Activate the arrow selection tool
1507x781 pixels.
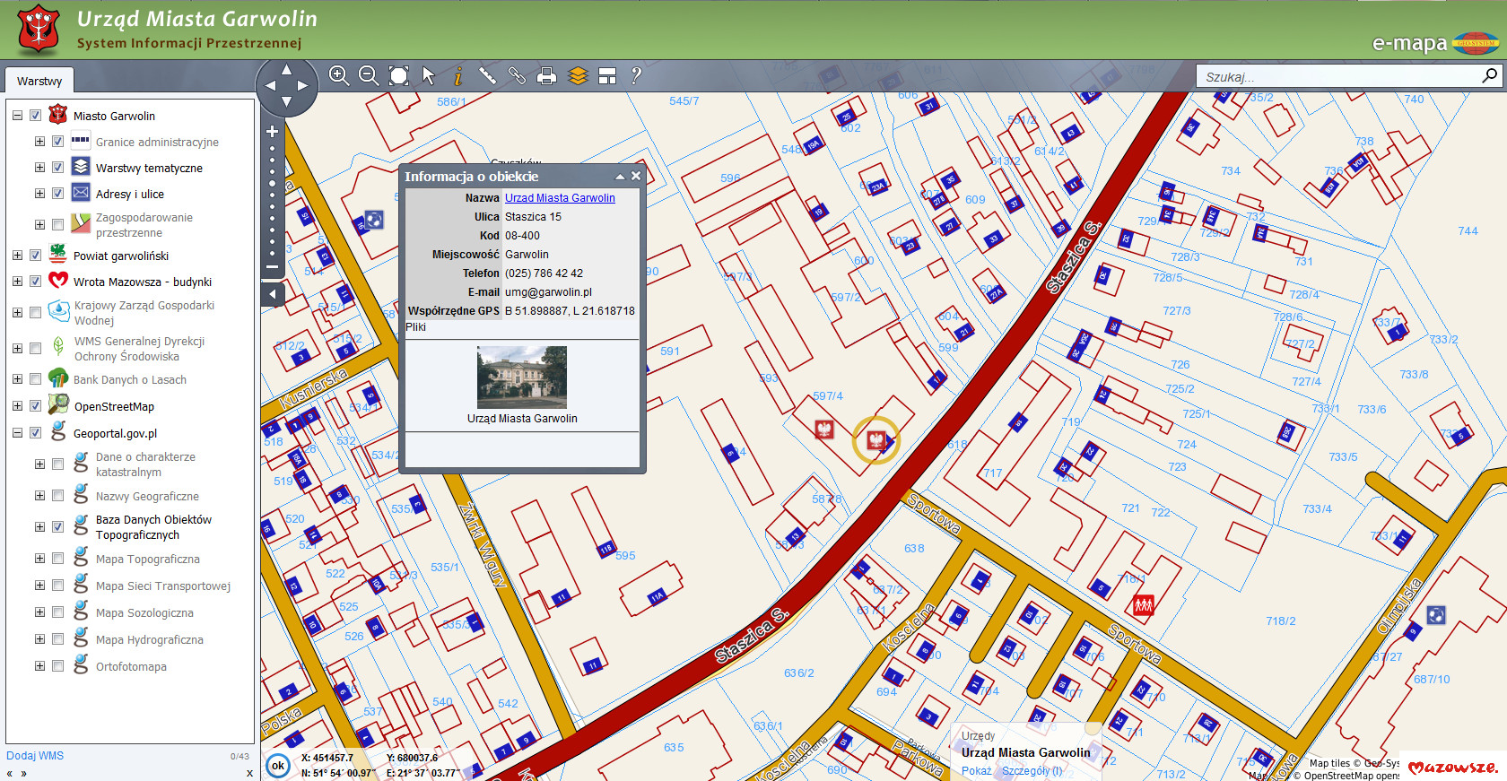pyautogui.click(x=429, y=76)
